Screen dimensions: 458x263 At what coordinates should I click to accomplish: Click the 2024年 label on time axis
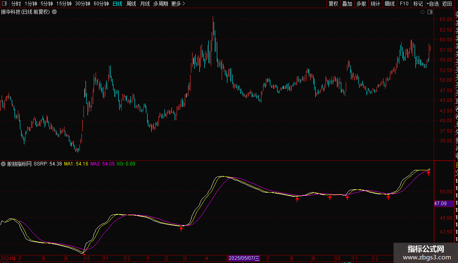pos(9,258)
